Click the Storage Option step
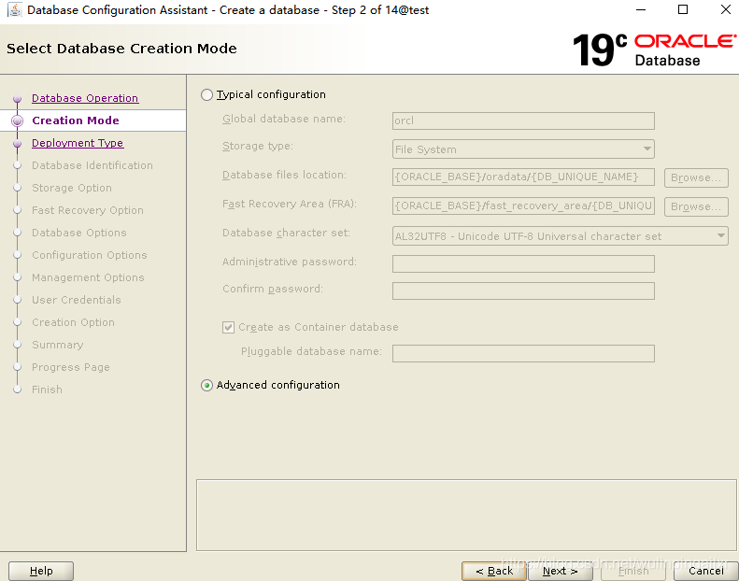The height and width of the screenshot is (581, 739). click(x=72, y=188)
